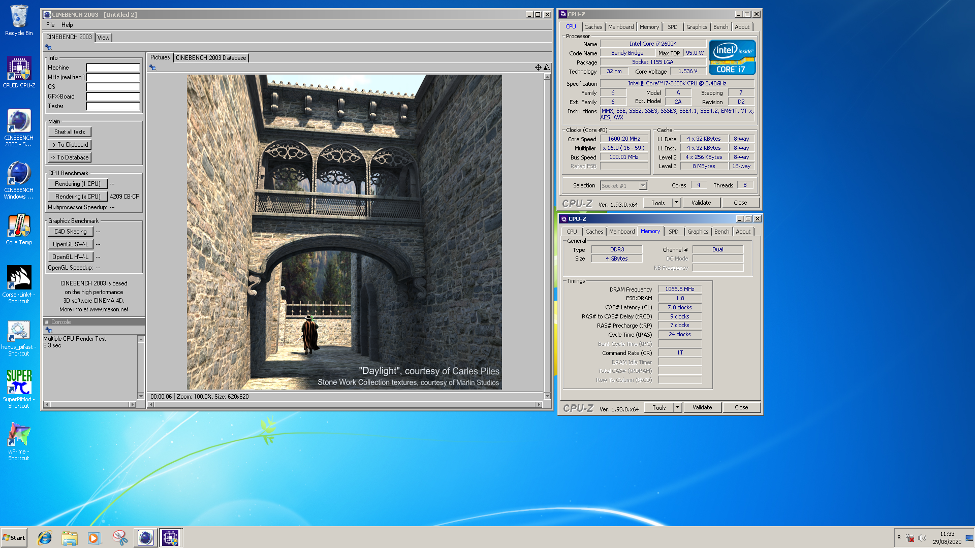Select Graphics tab in lower CPU-Z window

[698, 232]
